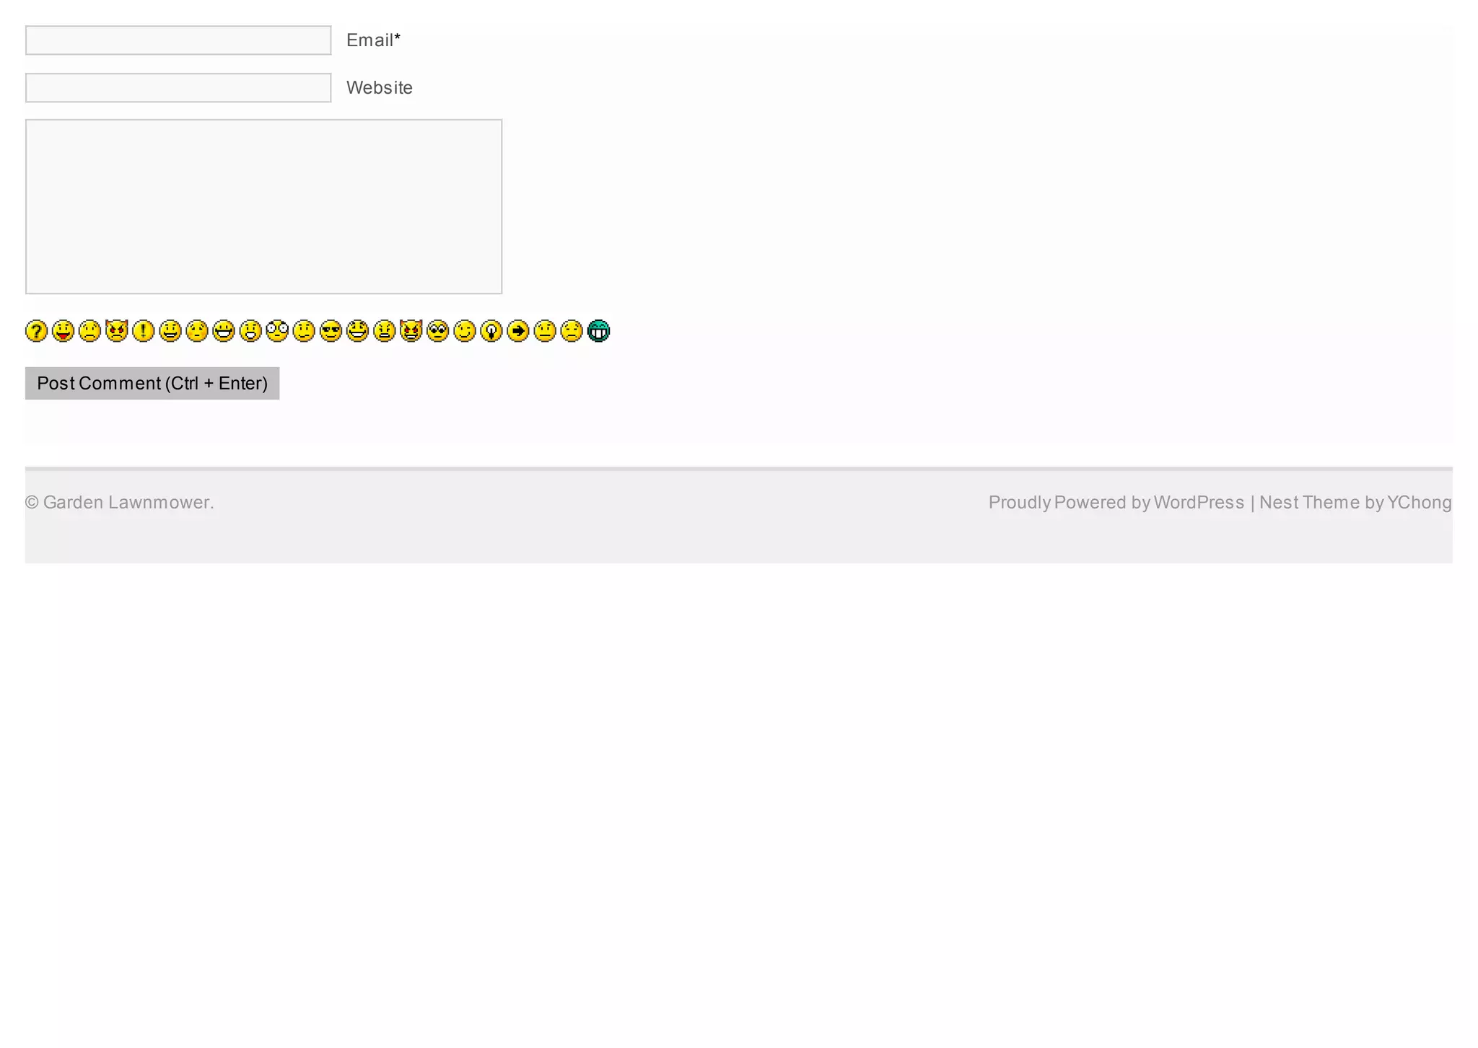This screenshot has height=1048, width=1478.
Task: Insert the sad frowning smiley
Action: pos(89,331)
